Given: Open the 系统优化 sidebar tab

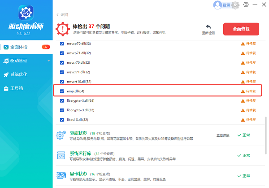Looking at the screenshot, I should pyautogui.click(x=26, y=74).
